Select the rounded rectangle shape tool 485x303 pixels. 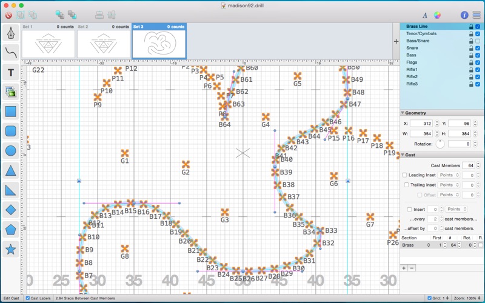(x=11, y=131)
